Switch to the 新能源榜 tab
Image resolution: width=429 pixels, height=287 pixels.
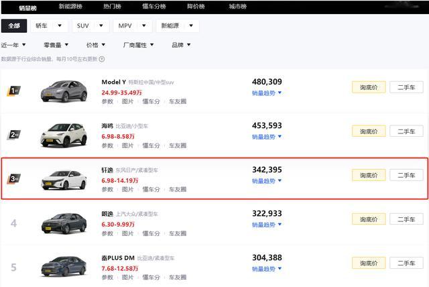coord(70,6)
